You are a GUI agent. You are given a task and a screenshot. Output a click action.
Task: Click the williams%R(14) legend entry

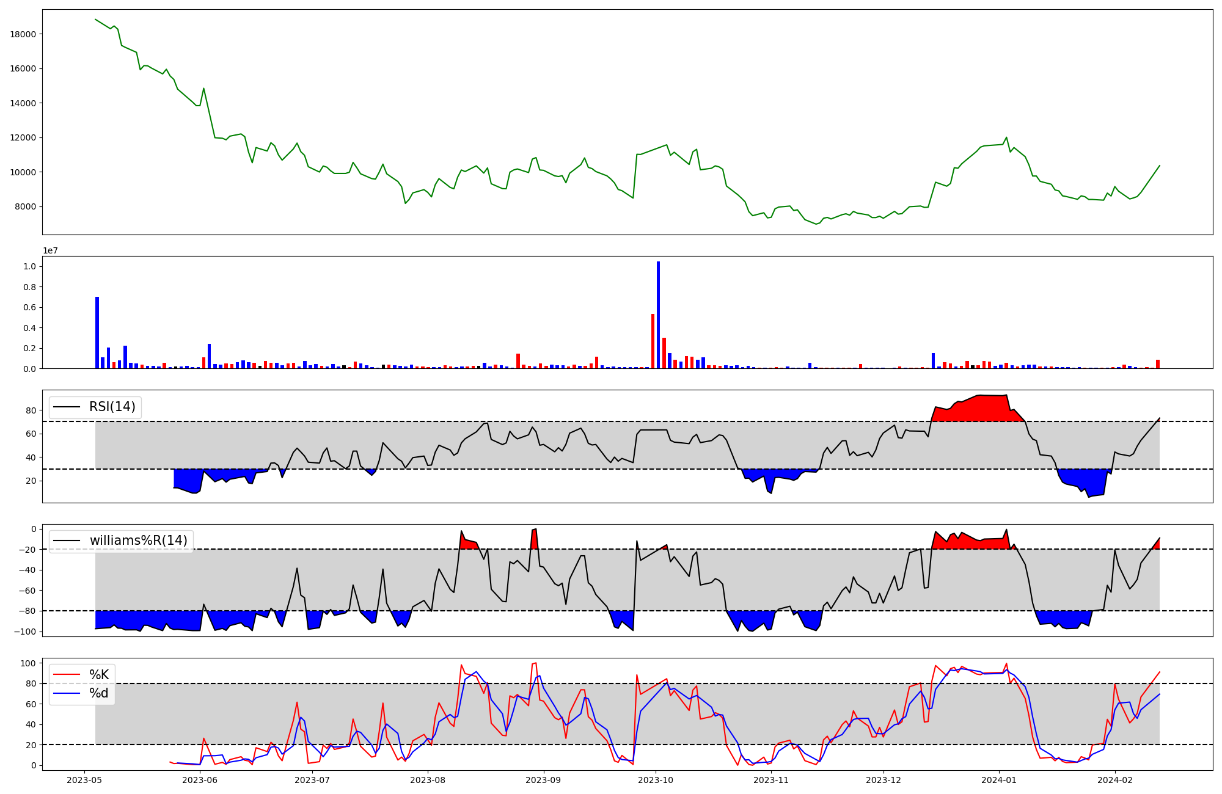(x=138, y=541)
